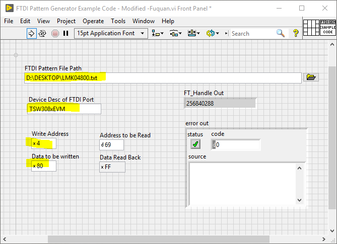Open the Tools menu
The image size is (337, 244).
click(118, 21)
